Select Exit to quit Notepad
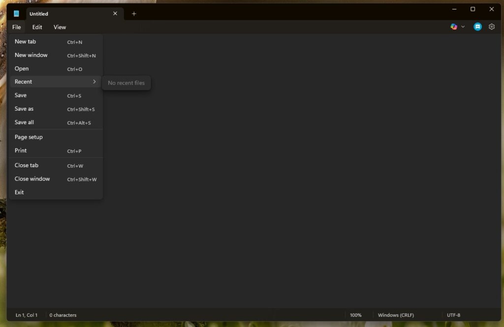 coord(19,192)
